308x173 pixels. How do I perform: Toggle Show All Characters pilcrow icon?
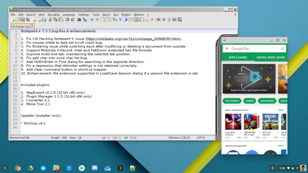[x=120, y=19]
